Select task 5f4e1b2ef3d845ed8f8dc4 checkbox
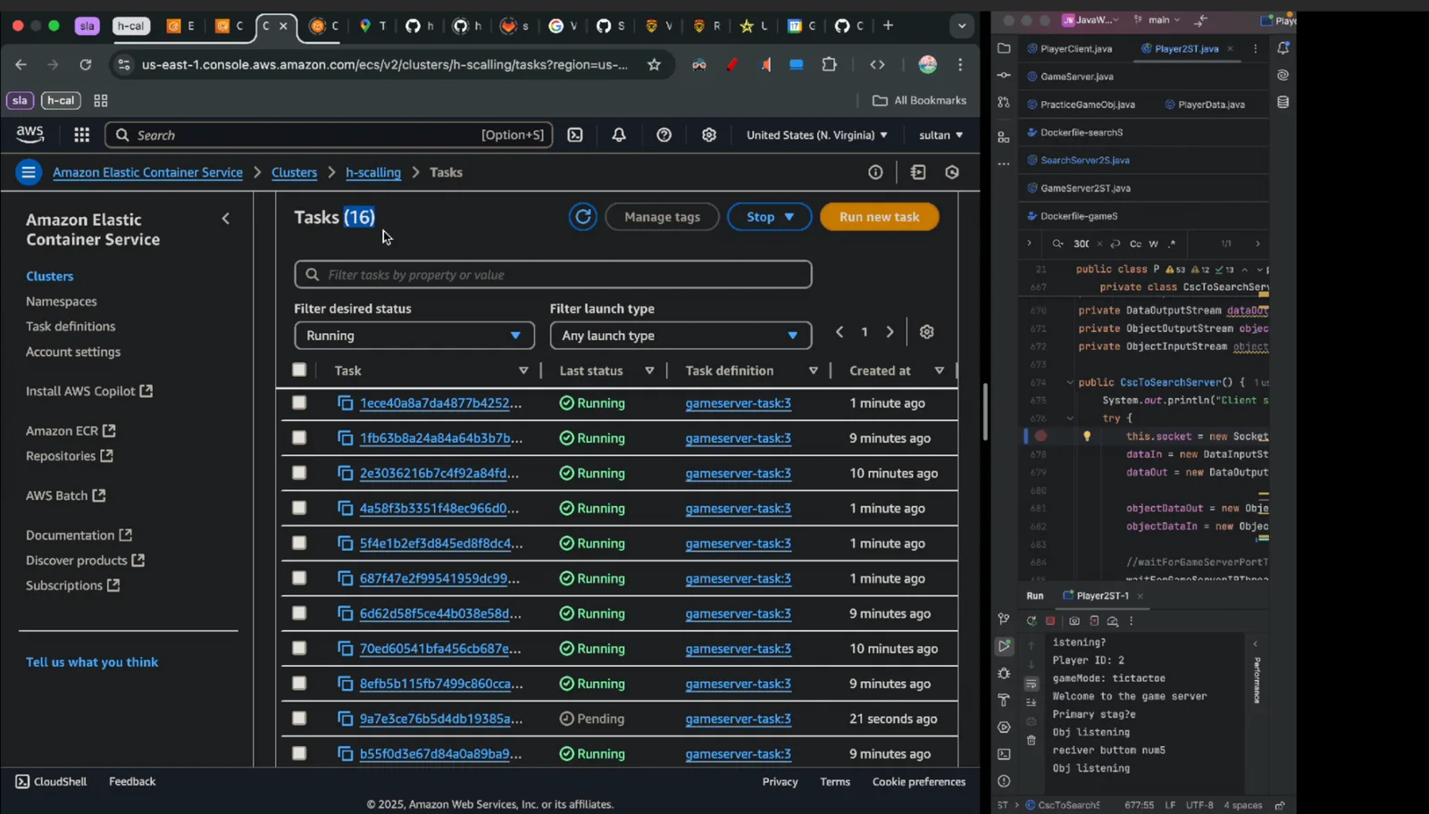 (299, 544)
